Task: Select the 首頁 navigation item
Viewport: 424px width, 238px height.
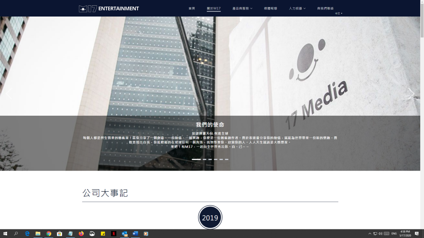Action: pos(192,8)
